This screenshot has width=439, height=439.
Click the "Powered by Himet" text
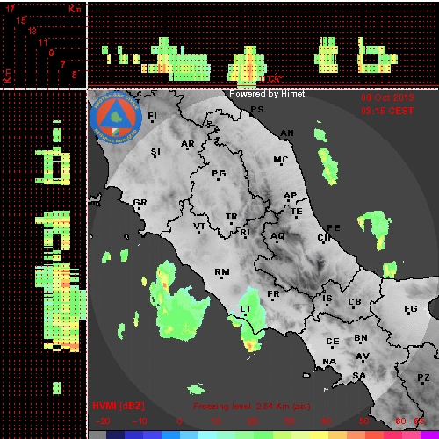pyautogui.click(x=267, y=94)
